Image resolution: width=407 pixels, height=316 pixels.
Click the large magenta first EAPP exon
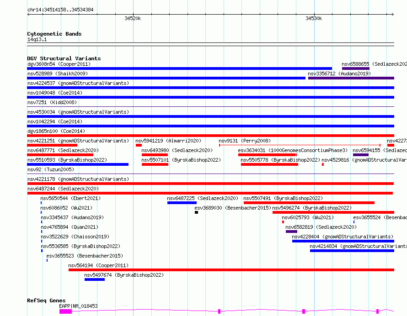(66, 311)
